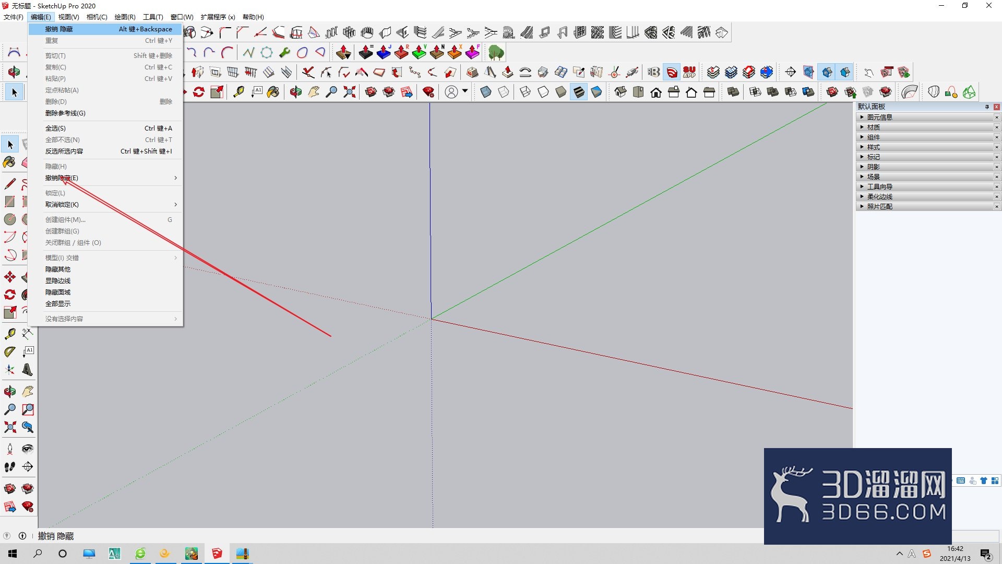
Task: Open Windows taskbar search
Action: [x=38, y=554]
